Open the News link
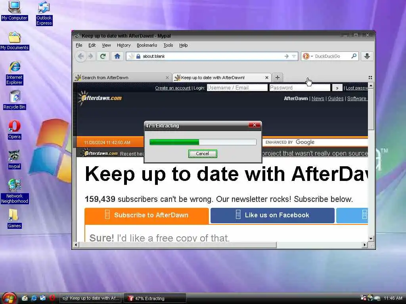 click(x=318, y=99)
